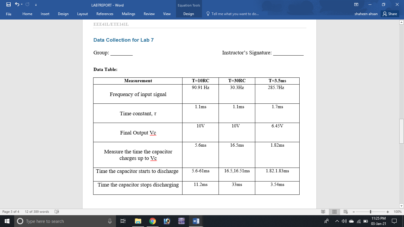Image resolution: width=404 pixels, height=227 pixels.
Task: Open the Word icon on the taskbar
Action: (x=196, y=221)
